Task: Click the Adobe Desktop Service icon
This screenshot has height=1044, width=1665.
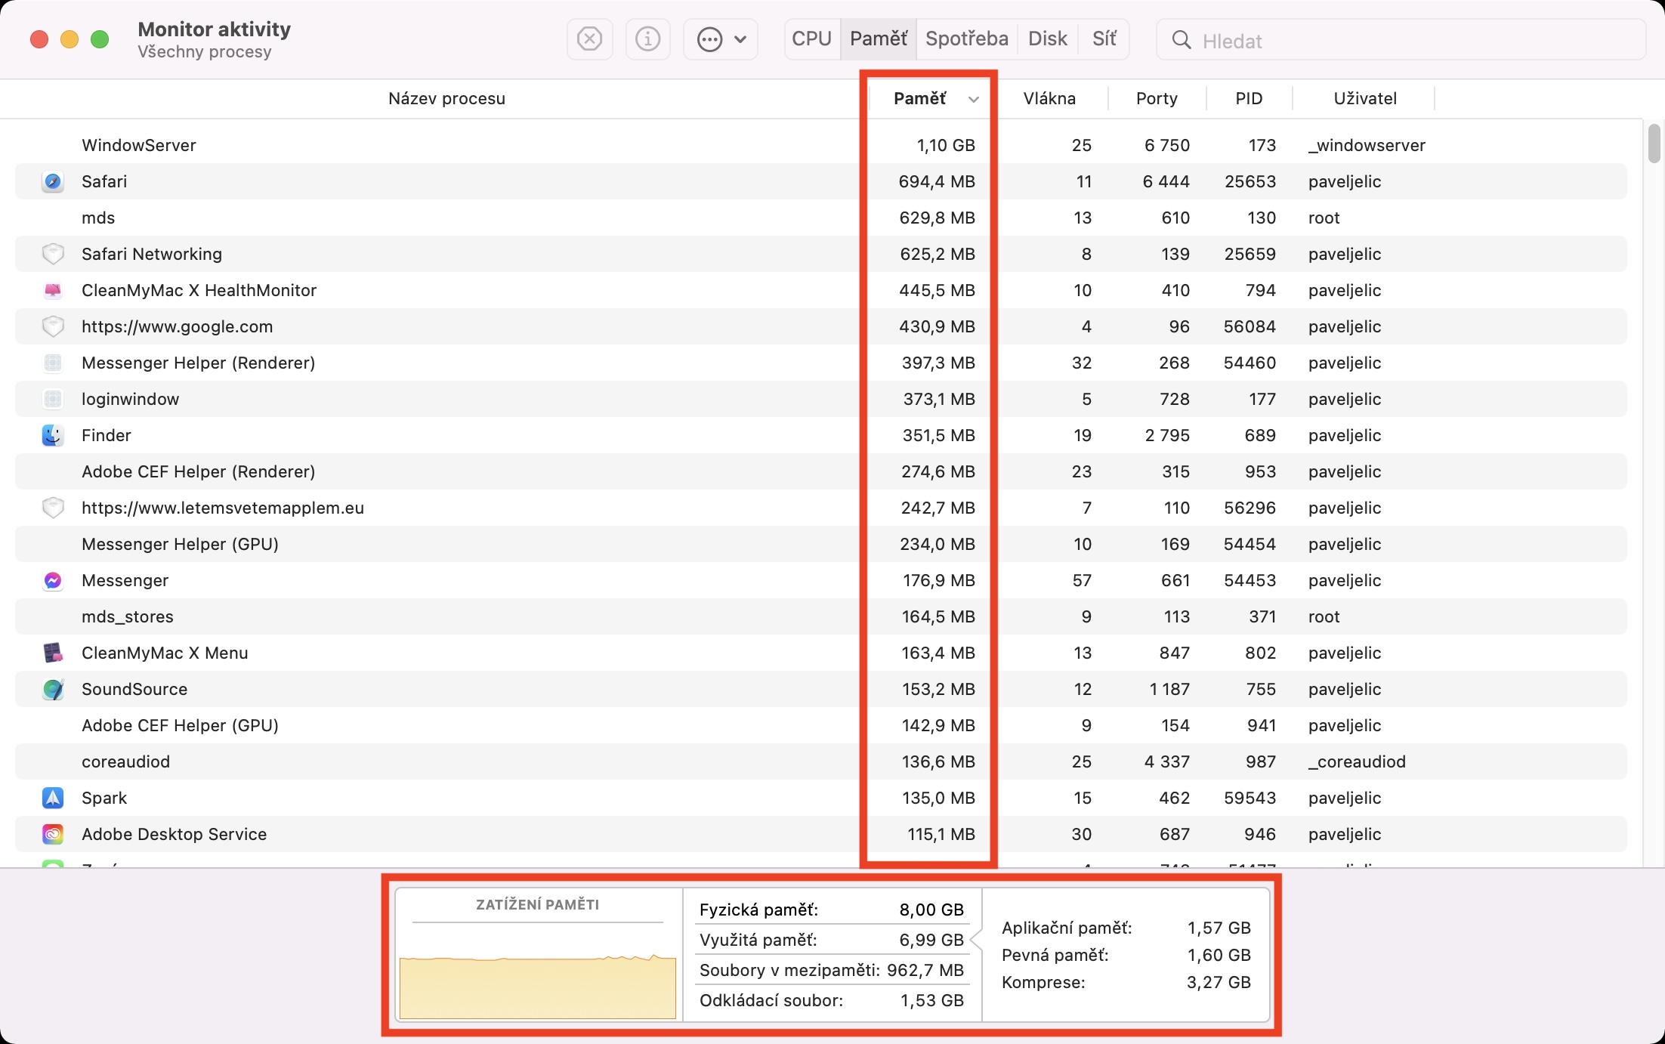Action: tap(53, 834)
